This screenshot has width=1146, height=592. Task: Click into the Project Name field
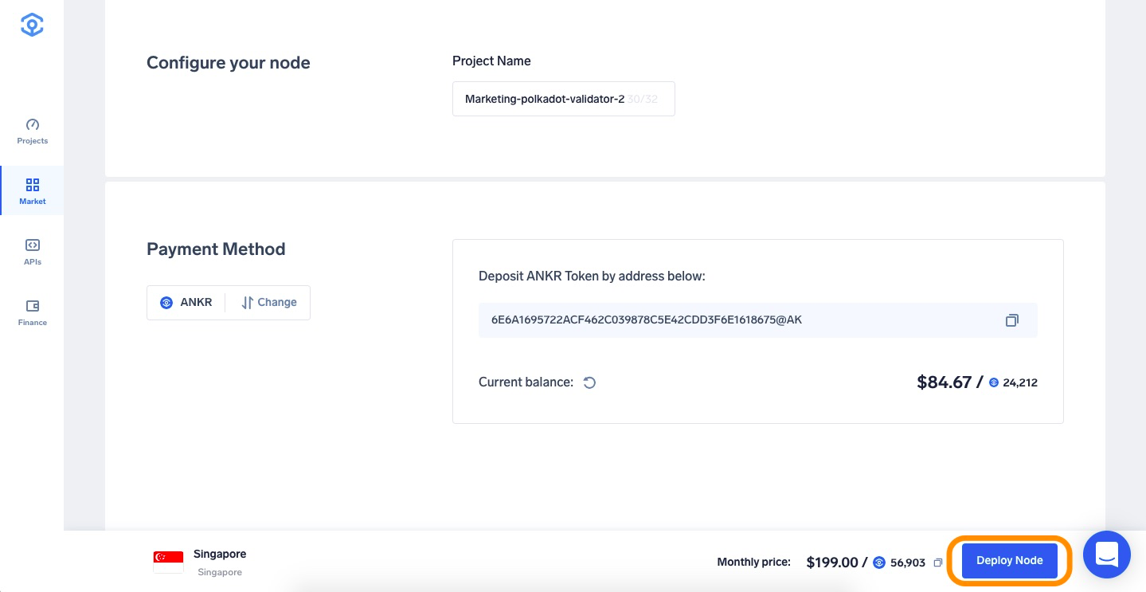pos(563,99)
